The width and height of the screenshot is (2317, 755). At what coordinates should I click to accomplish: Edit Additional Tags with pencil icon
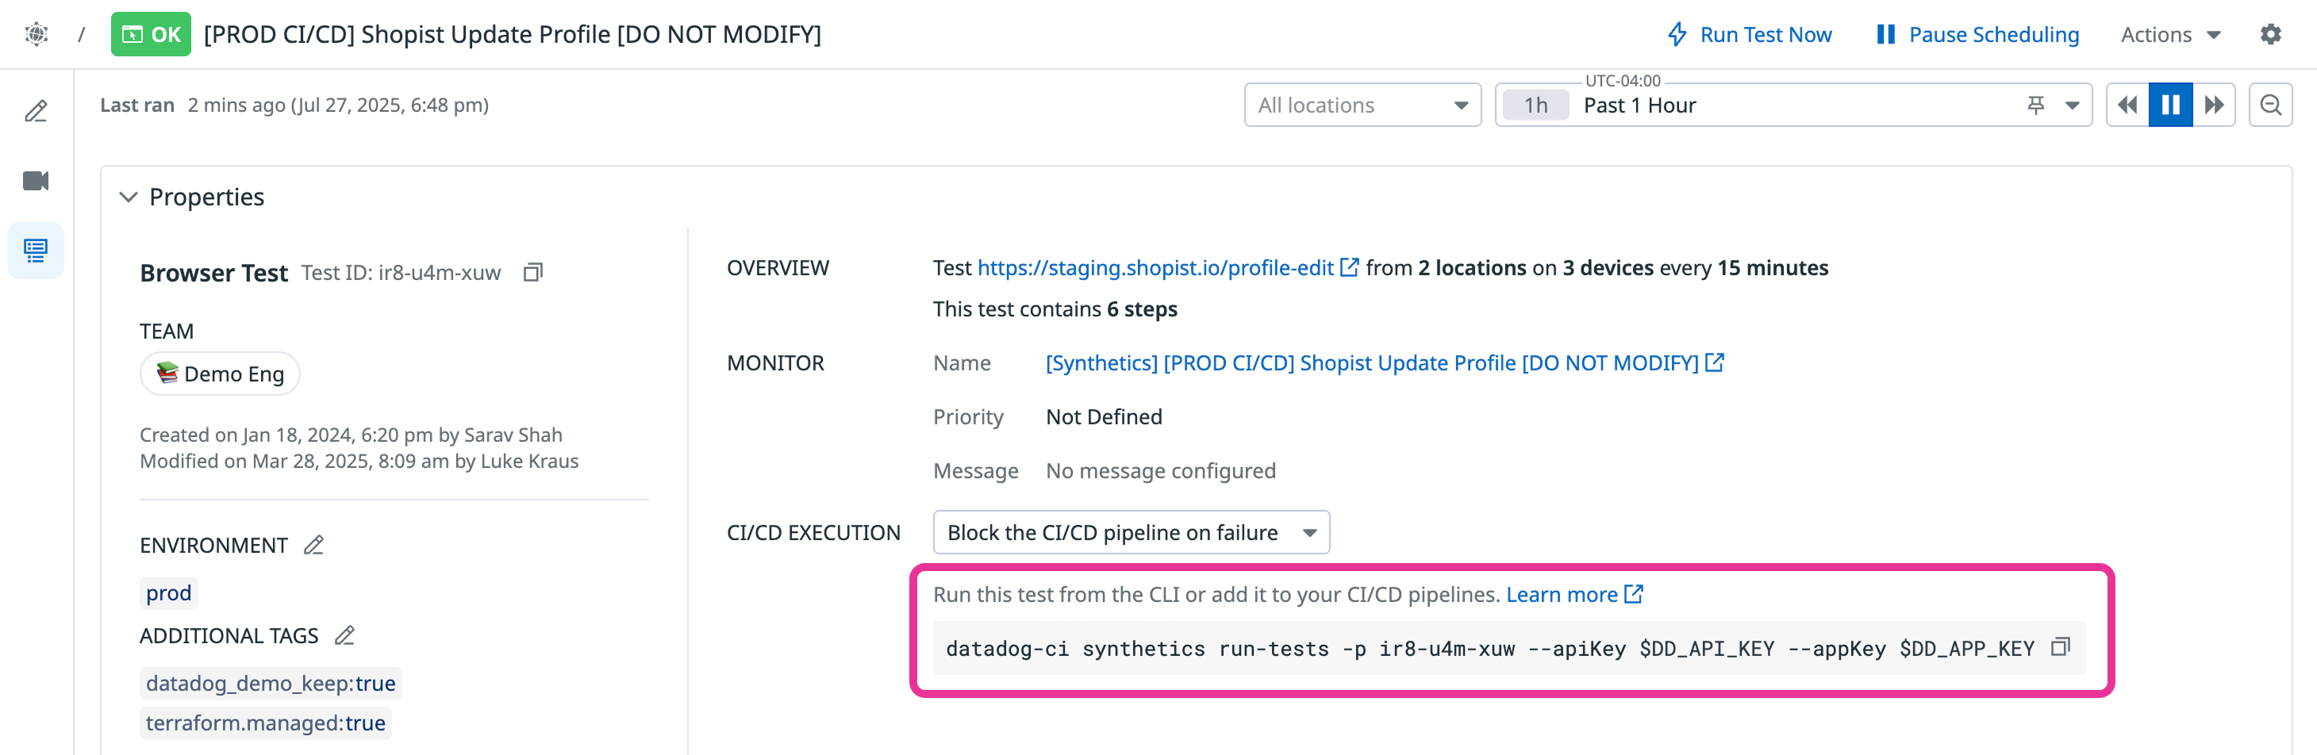(x=344, y=635)
